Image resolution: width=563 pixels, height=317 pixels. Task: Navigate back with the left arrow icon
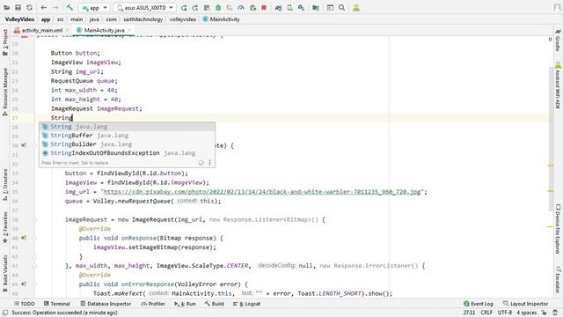[44, 8]
